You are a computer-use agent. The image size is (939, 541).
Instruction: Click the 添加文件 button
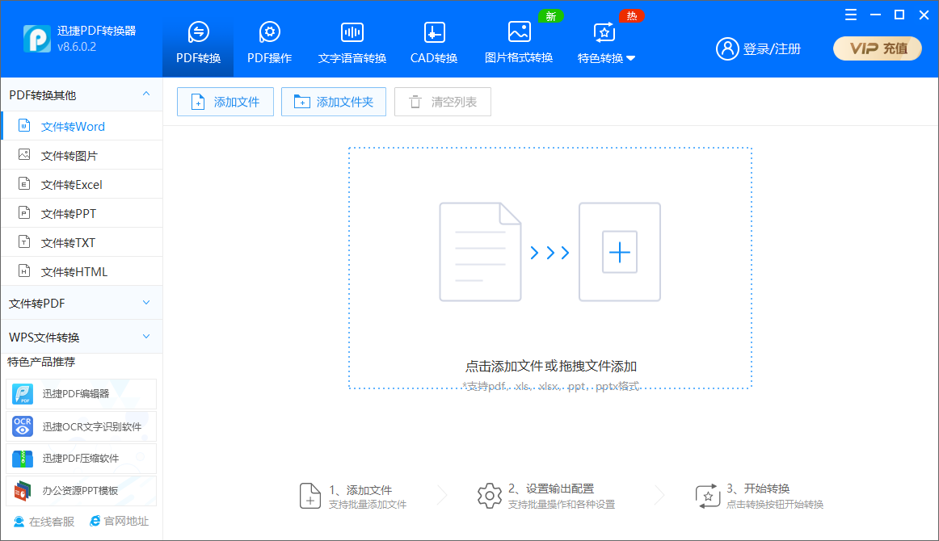tap(225, 101)
